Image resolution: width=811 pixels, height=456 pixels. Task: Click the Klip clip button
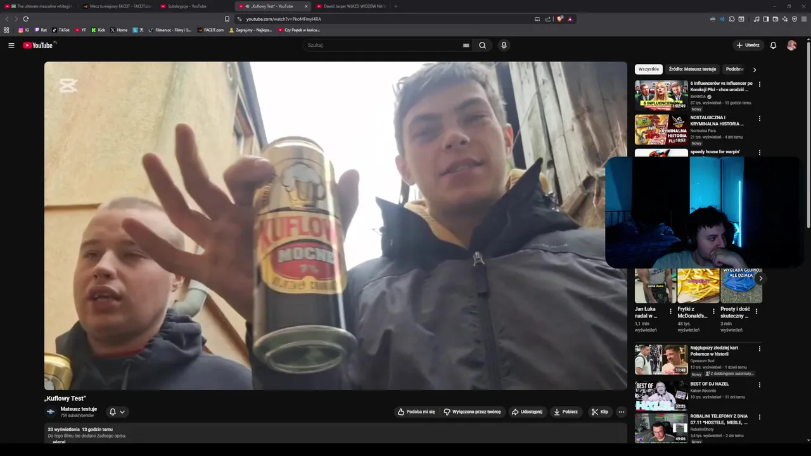pos(599,412)
